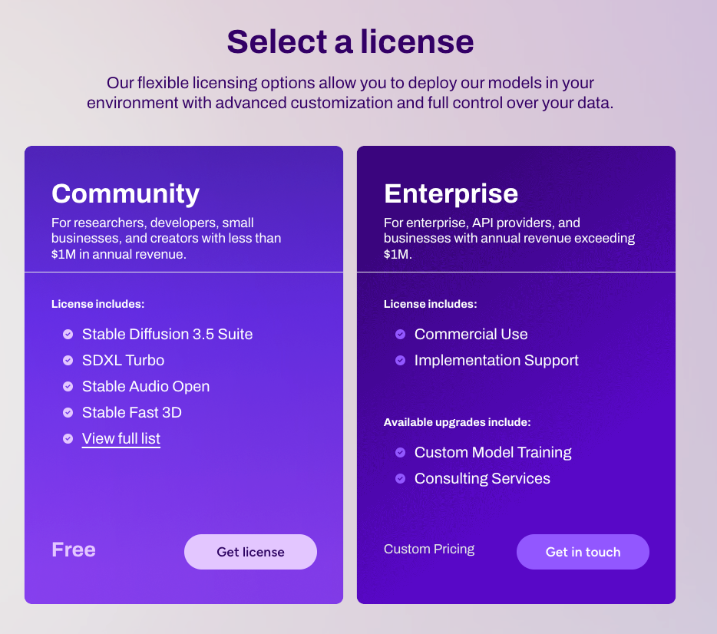Open the View full list link
The width and height of the screenshot is (717, 634).
121,439
